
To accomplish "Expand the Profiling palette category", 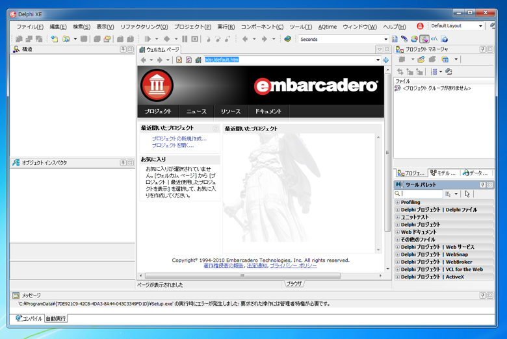I will 397,203.
